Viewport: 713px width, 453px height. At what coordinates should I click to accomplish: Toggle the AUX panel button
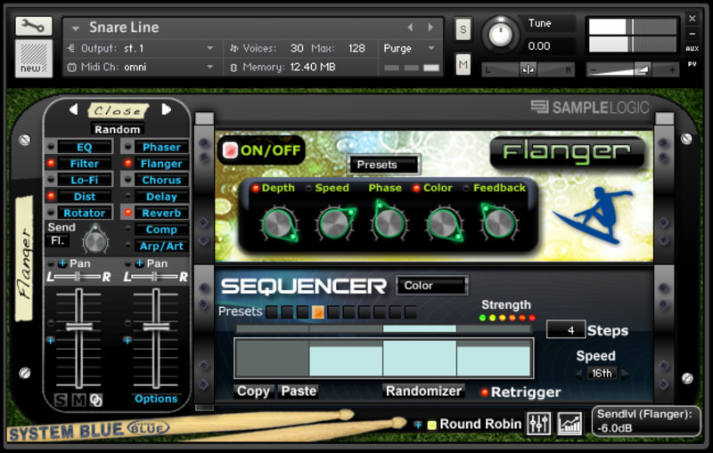coord(693,49)
